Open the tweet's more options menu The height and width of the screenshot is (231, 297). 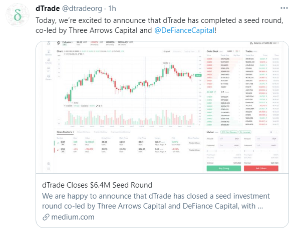(x=284, y=8)
